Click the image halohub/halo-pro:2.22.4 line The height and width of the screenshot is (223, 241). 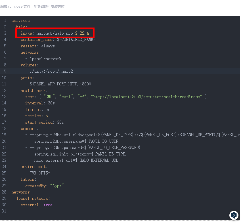(55, 33)
